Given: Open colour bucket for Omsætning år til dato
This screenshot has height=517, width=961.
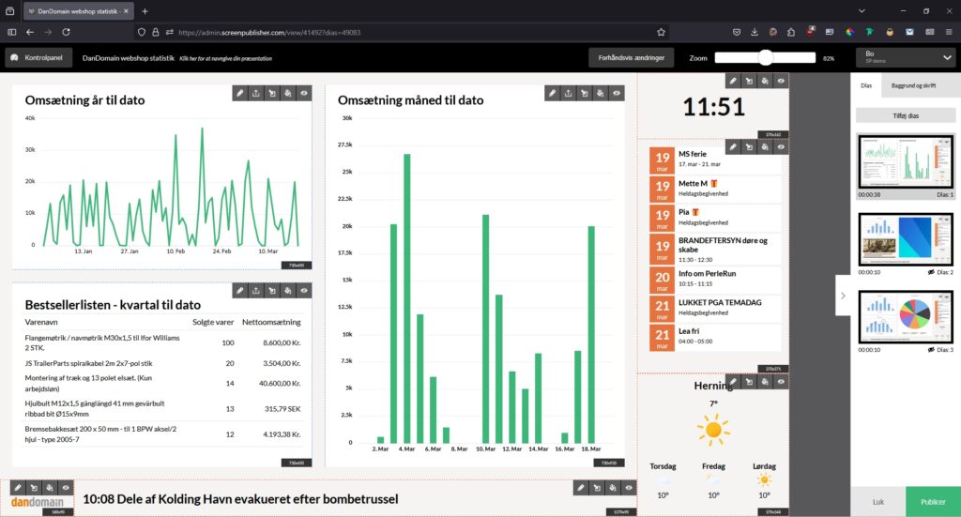Looking at the screenshot, I should (288, 93).
